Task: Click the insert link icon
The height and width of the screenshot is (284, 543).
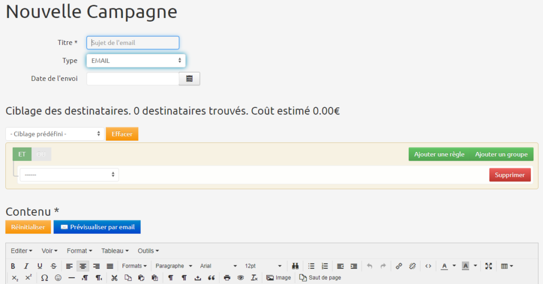Action: pos(399,266)
